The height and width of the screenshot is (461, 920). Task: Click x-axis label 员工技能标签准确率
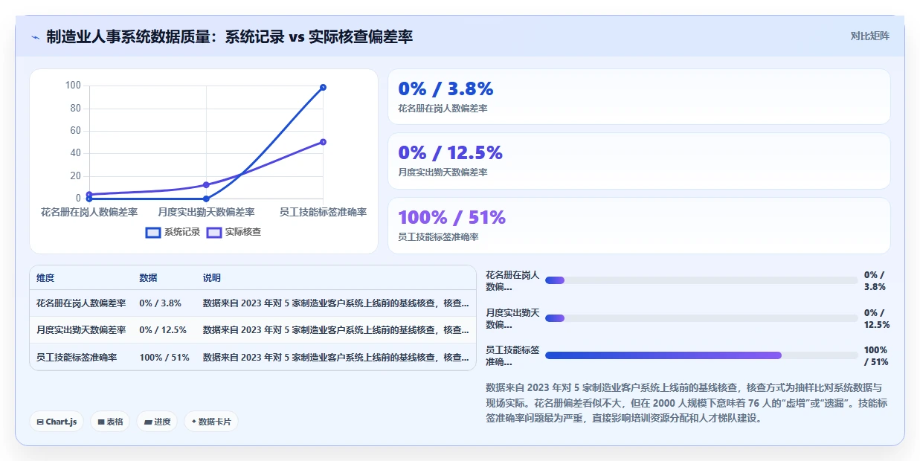(323, 212)
